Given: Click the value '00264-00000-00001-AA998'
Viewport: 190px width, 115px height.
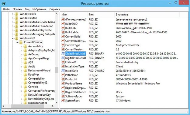Looking at the screenshot, I should [132, 79].
